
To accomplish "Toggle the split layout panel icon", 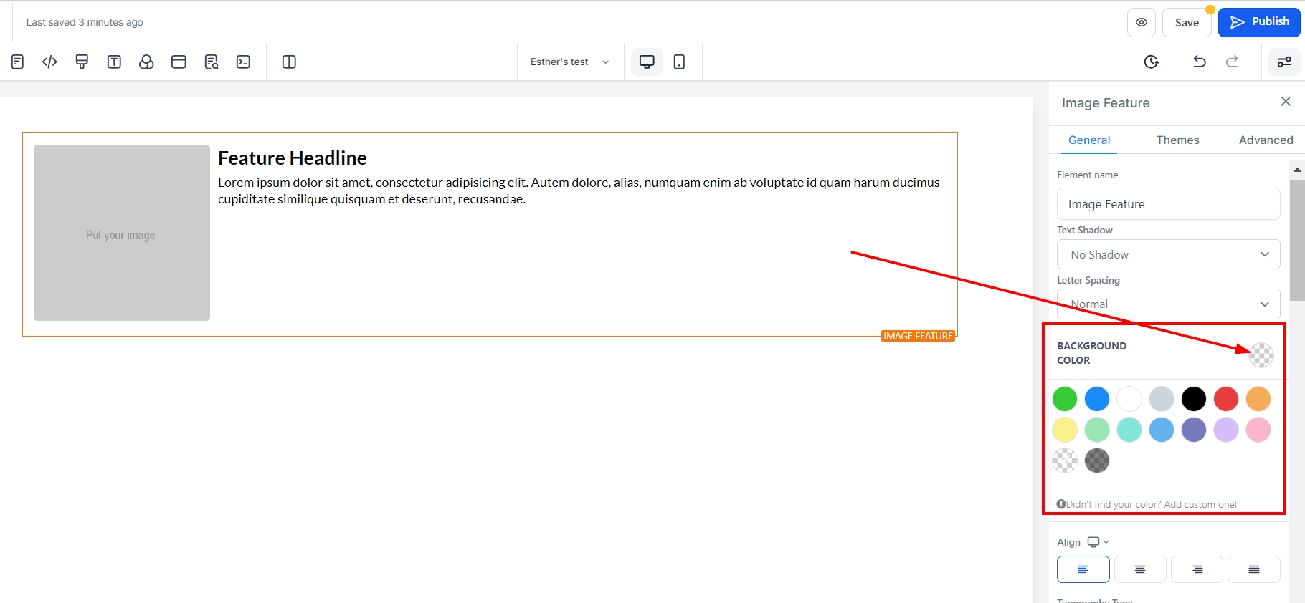I will pos(289,62).
